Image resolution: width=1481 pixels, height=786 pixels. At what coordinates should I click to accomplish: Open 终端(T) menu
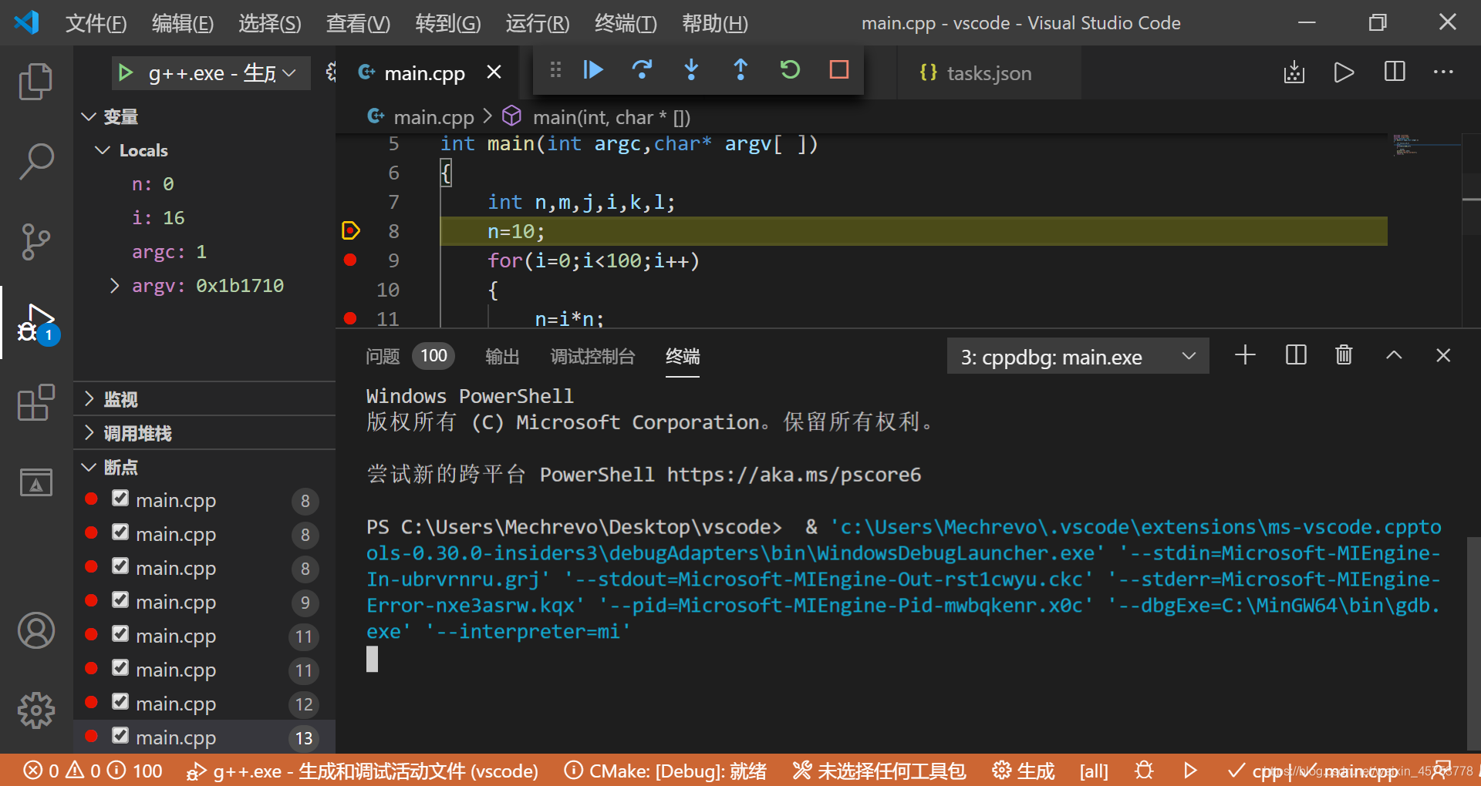click(x=626, y=23)
